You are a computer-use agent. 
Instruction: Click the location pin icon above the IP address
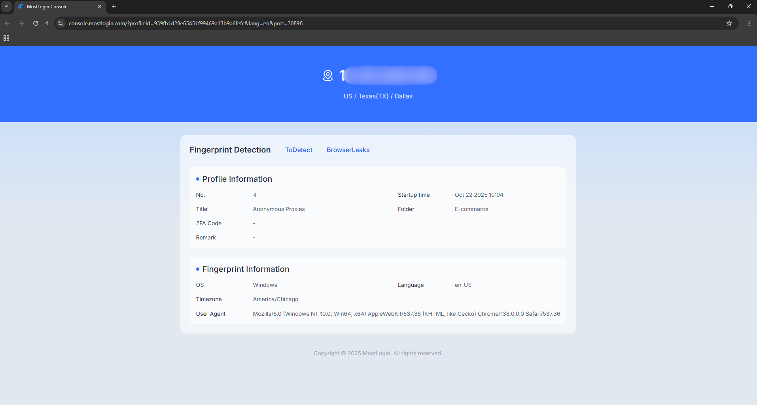click(x=328, y=75)
